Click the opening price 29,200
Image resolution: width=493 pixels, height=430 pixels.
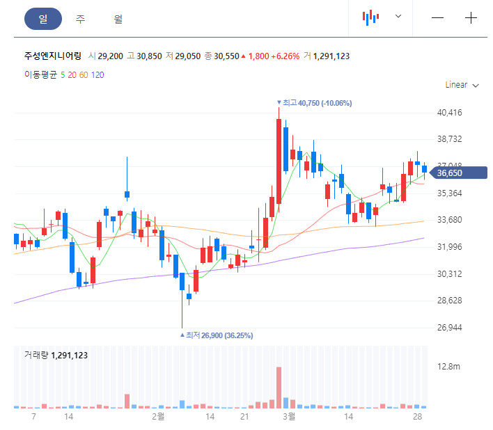coord(110,56)
